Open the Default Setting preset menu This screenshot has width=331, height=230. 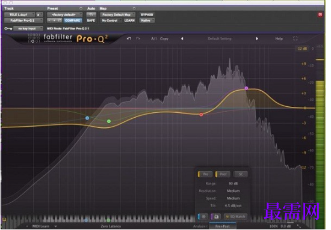(220, 38)
